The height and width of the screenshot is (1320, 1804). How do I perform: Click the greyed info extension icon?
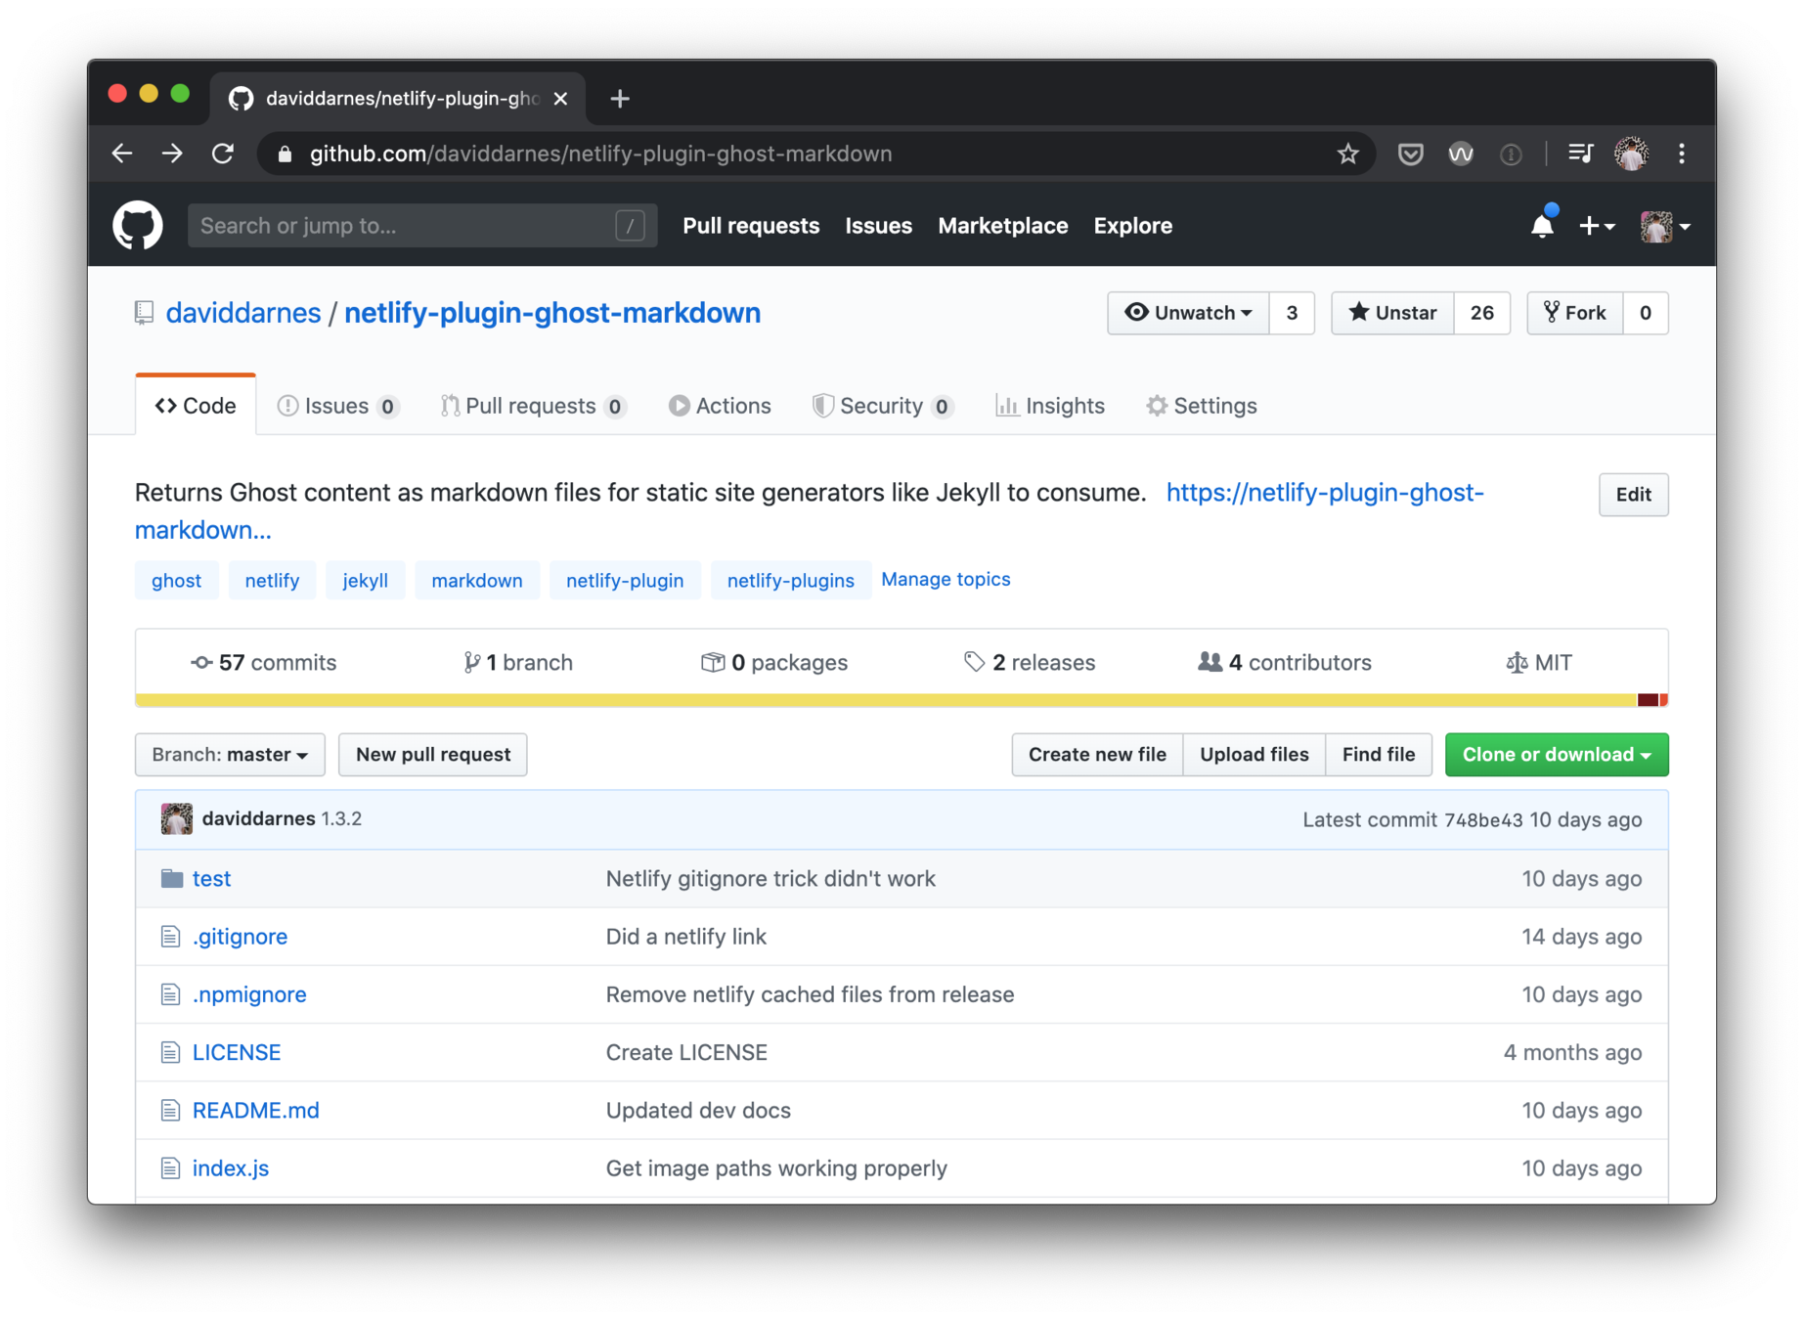coord(1511,154)
